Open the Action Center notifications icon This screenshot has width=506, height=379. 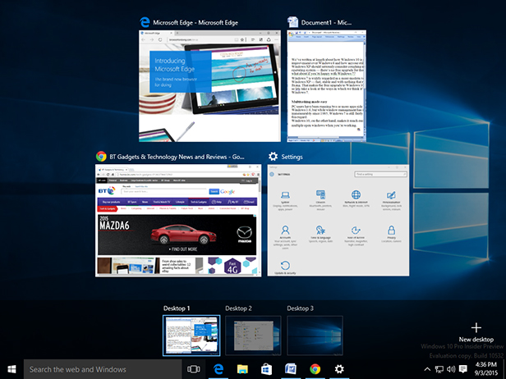463,369
